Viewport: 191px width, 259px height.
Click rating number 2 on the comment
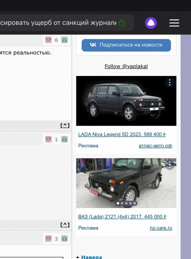56,239
